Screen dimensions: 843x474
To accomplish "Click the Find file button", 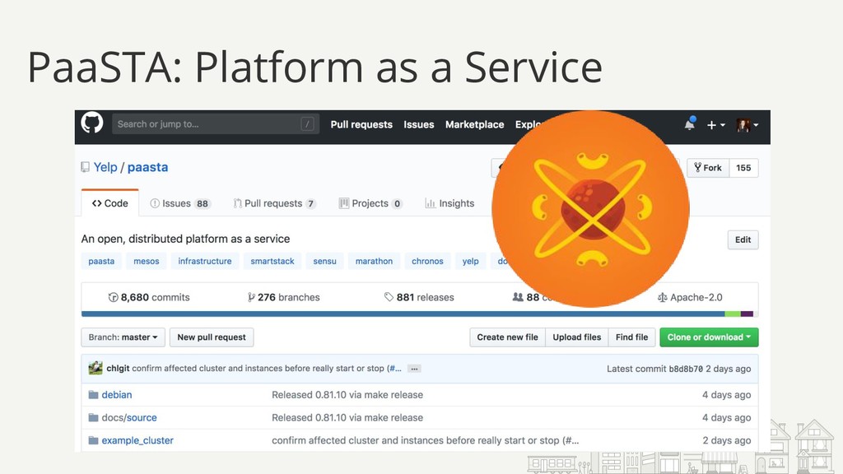I will tap(631, 337).
